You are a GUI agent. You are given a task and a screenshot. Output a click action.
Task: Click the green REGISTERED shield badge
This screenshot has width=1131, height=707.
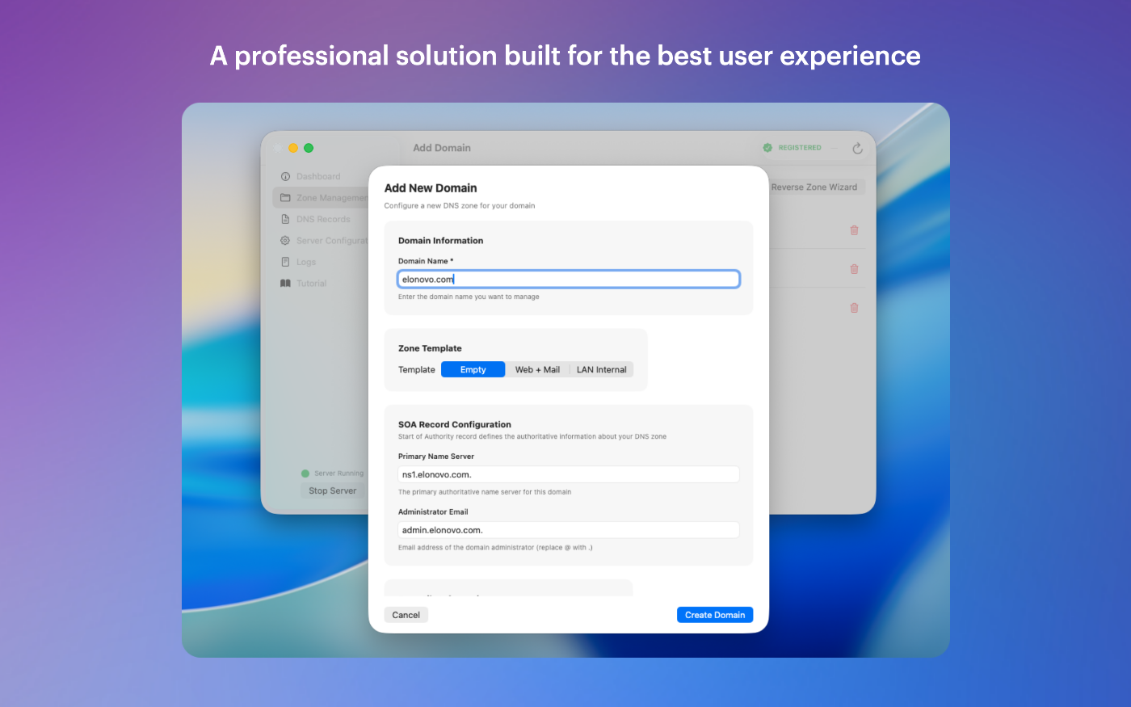[x=767, y=148]
